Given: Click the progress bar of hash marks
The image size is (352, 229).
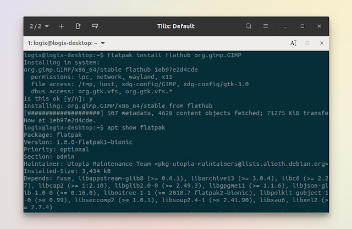Looking at the screenshot, I should click(64, 113).
